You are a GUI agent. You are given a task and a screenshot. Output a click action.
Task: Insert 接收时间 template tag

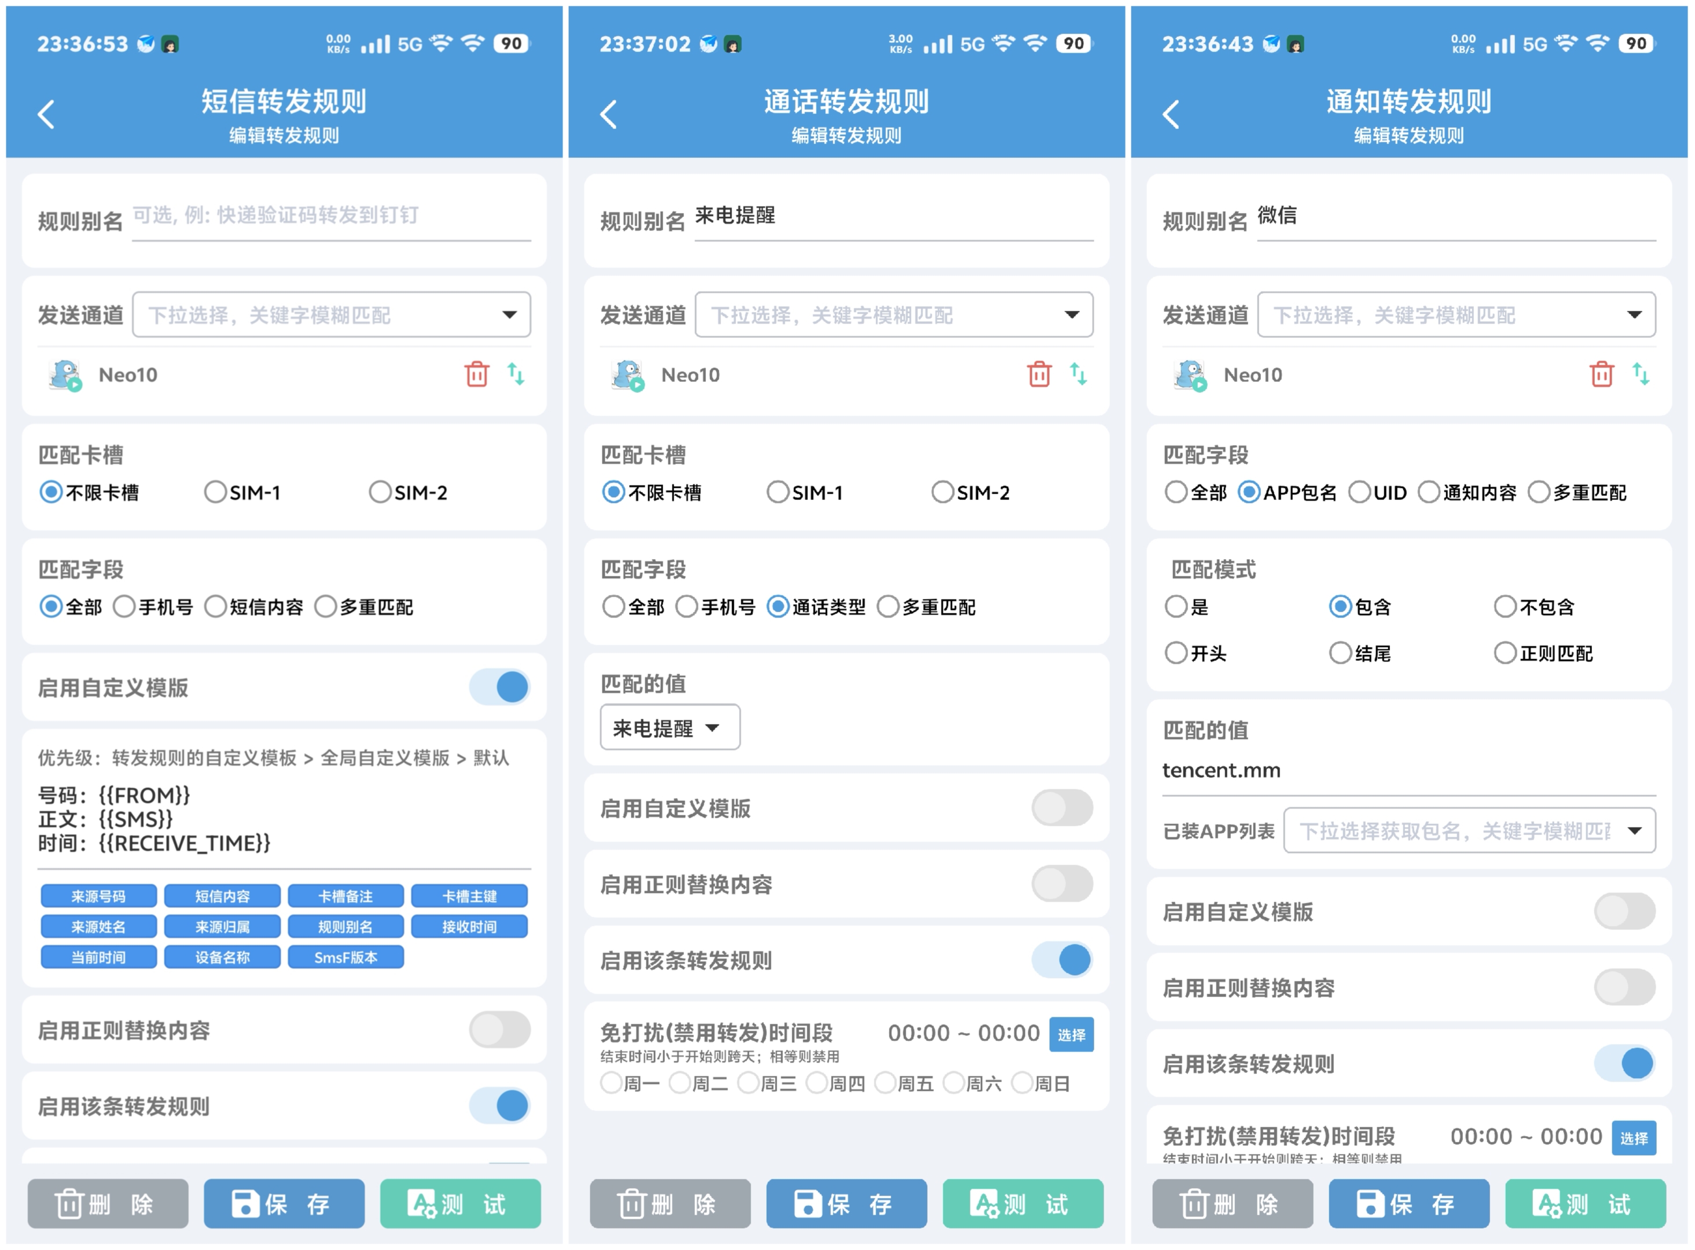pos(469,927)
